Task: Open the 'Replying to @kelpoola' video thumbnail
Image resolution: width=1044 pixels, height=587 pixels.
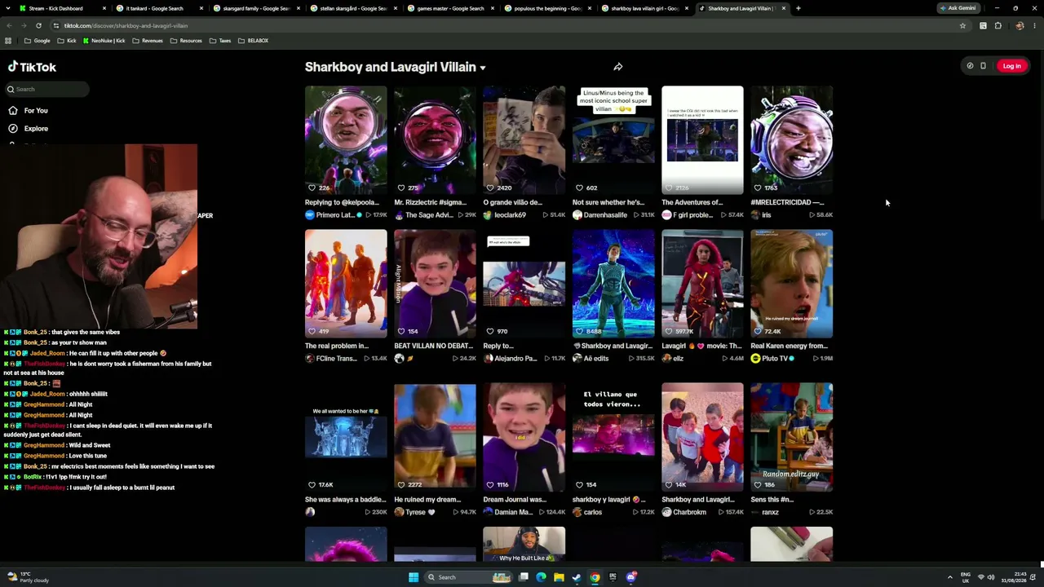Action: (x=346, y=140)
